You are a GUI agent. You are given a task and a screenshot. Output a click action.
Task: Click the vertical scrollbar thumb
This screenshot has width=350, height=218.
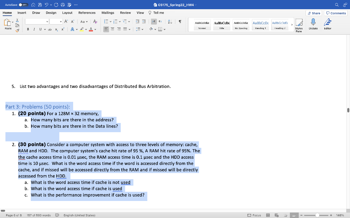pyautogui.click(x=348, y=110)
